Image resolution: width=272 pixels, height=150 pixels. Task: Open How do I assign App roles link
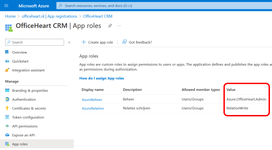[x=102, y=78]
